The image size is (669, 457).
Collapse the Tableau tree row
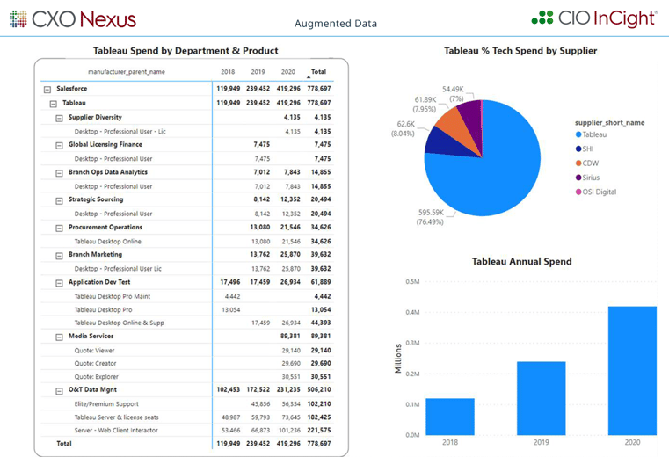pos(53,103)
